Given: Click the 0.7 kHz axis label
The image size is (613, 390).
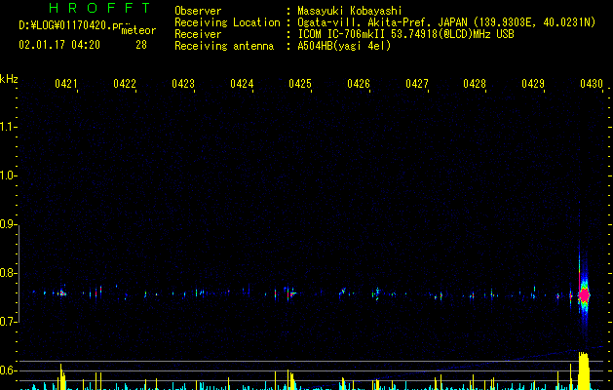Looking at the screenshot, I should (8, 322).
